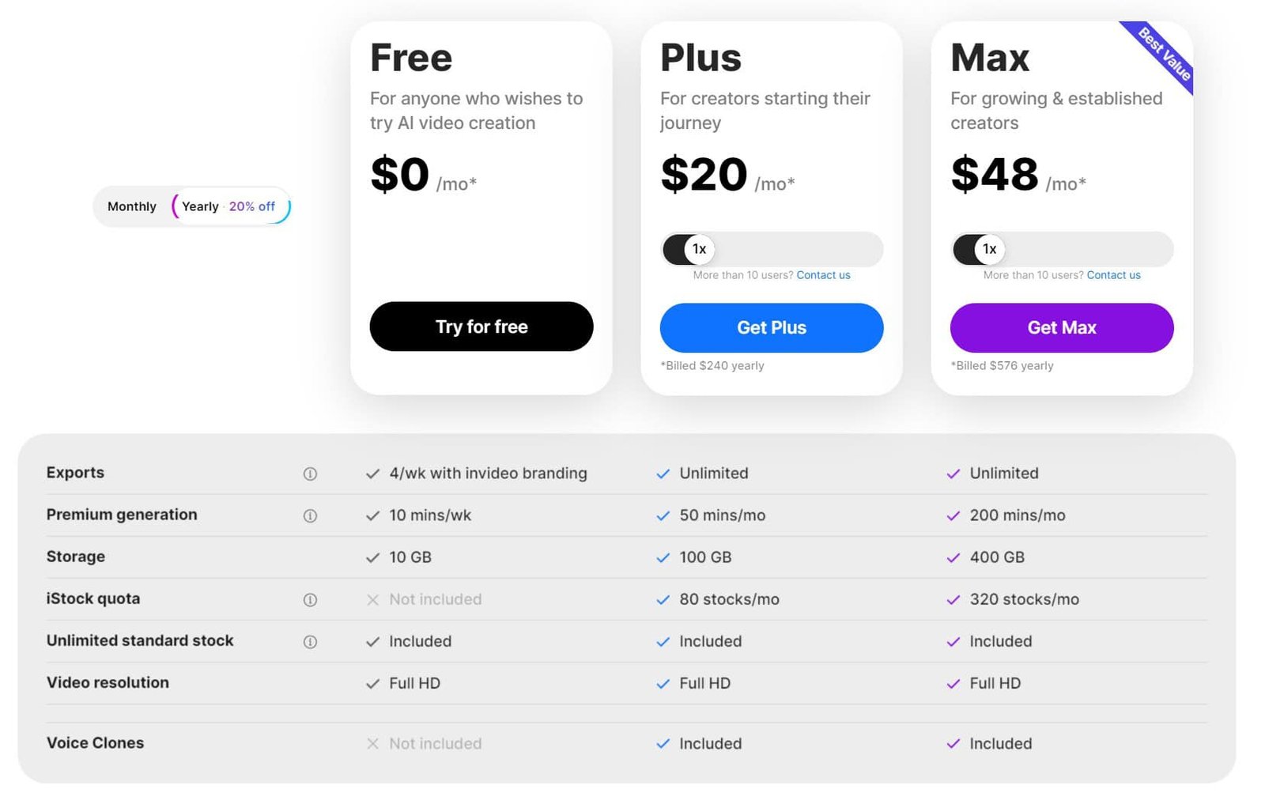Click the purple checkmark beside 200 mins/mo

pyautogui.click(x=953, y=515)
